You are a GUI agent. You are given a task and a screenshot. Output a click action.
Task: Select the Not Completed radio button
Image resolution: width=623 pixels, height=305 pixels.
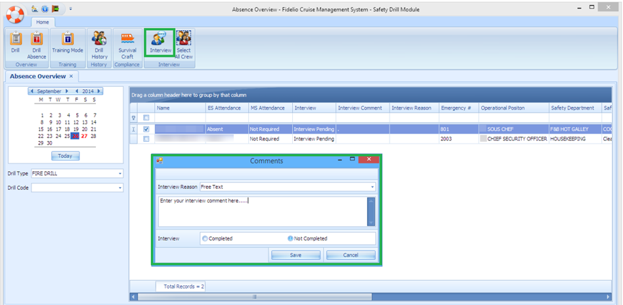tap(290, 239)
